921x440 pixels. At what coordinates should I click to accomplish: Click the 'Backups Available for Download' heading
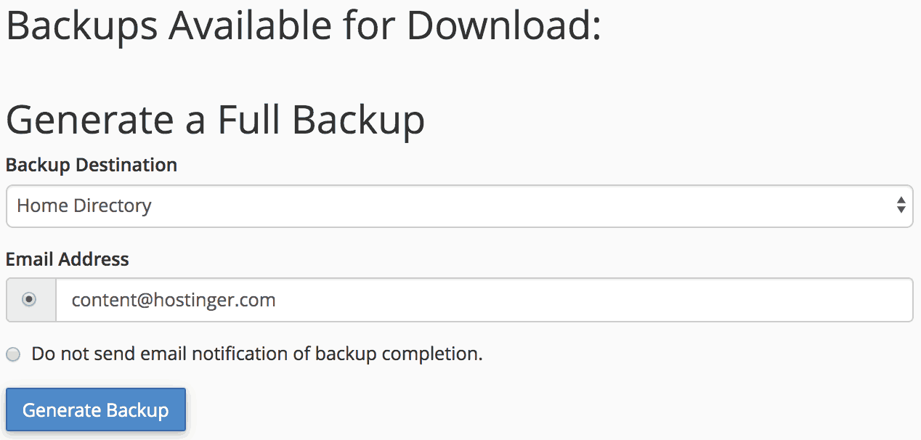(304, 25)
